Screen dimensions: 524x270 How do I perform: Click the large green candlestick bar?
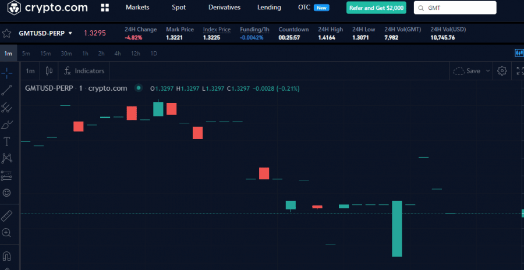click(x=397, y=228)
